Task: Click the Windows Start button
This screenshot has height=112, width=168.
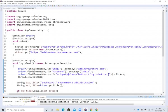Action: pos(3,110)
